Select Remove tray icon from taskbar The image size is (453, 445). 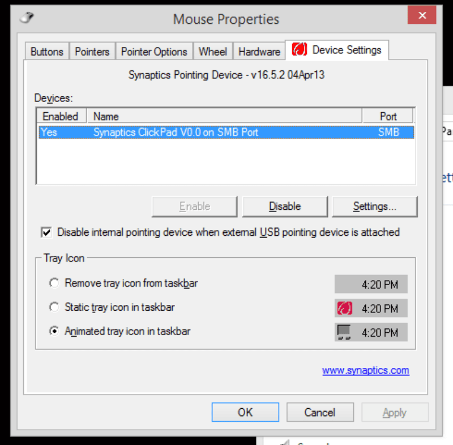coord(54,283)
